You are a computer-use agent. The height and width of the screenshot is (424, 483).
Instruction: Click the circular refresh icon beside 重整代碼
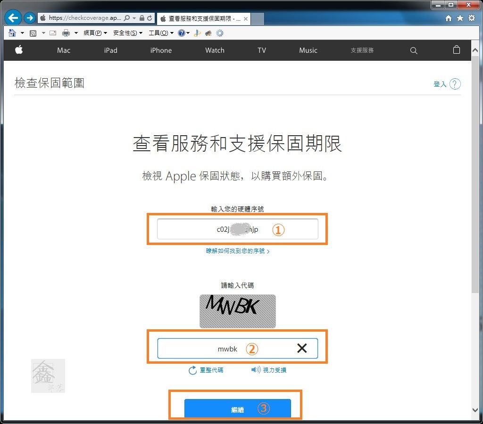pyautogui.click(x=193, y=370)
